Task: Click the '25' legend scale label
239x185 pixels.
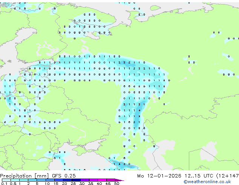Action: [x=73, y=183]
